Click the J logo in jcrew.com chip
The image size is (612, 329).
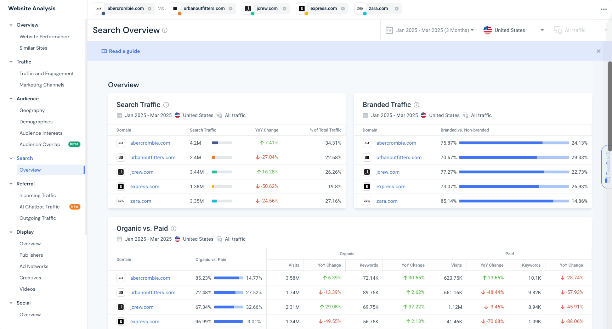point(248,9)
